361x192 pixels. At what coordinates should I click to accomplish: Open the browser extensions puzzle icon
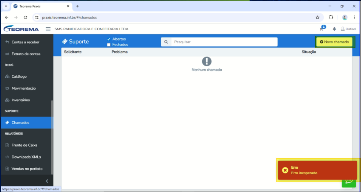tap(331, 17)
